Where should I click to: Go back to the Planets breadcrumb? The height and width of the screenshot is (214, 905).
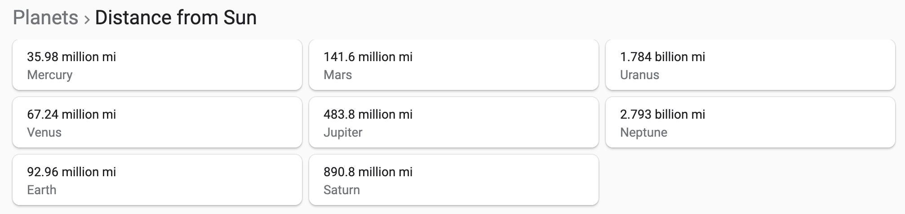click(x=45, y=18)
